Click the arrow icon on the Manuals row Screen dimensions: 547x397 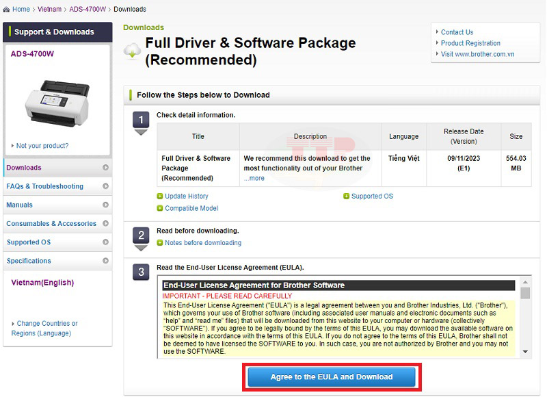(105, 205)
